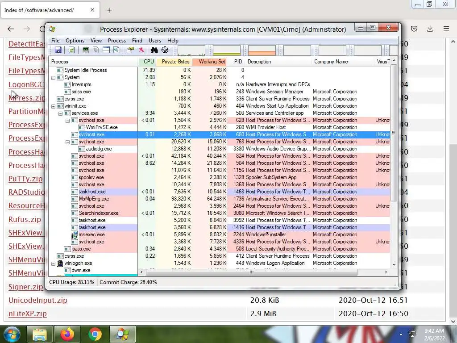Click the yellow commit history graph
The height and width of the screenshot is (343, 457).
coord(226,50)
